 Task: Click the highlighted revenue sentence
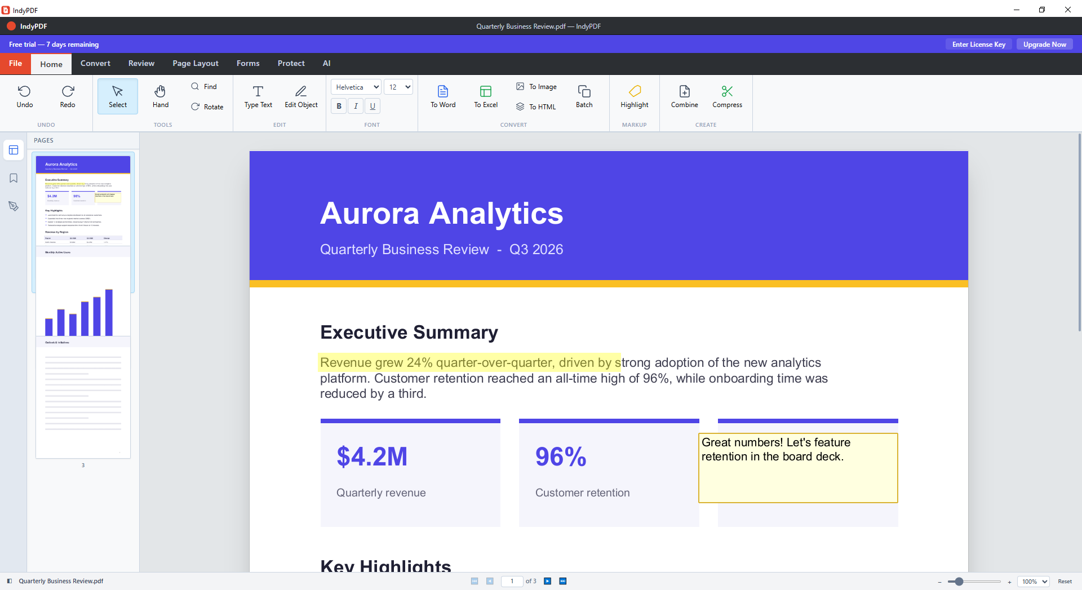pos(469,362)
